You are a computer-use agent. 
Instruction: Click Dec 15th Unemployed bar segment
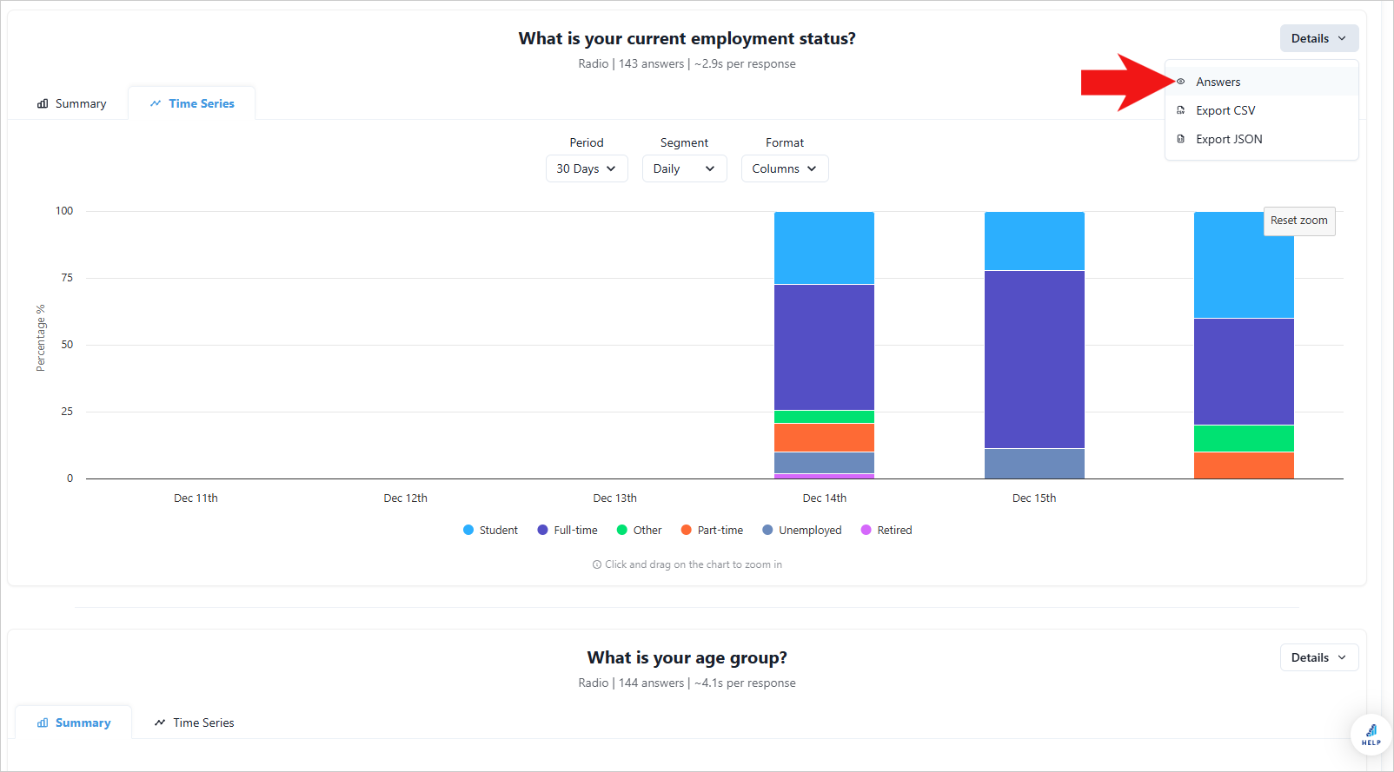[x=1034, y=464]
